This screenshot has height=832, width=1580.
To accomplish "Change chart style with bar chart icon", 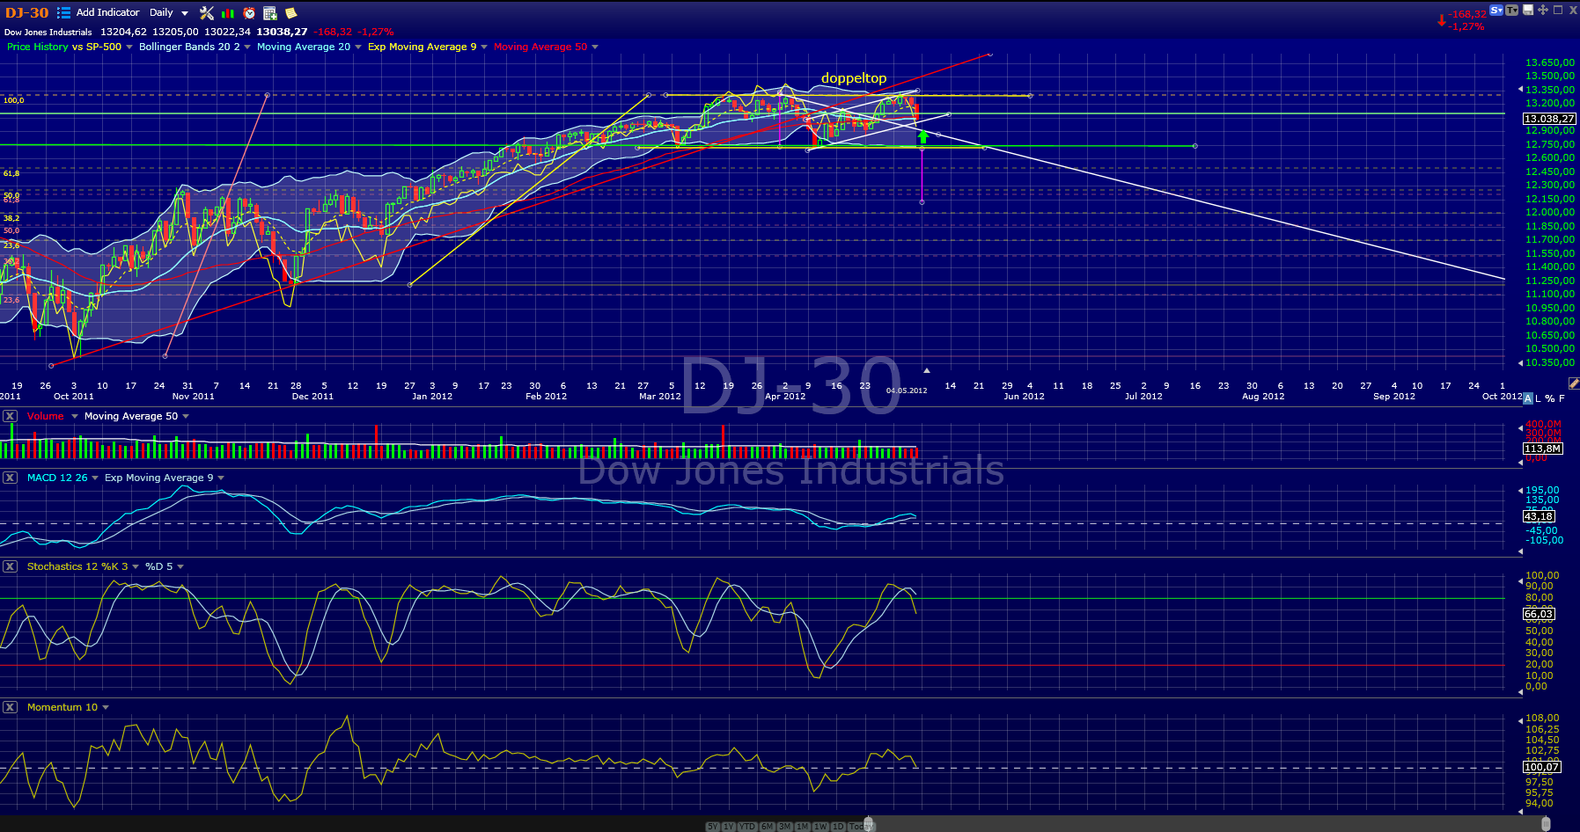I will tap(228, 13).
